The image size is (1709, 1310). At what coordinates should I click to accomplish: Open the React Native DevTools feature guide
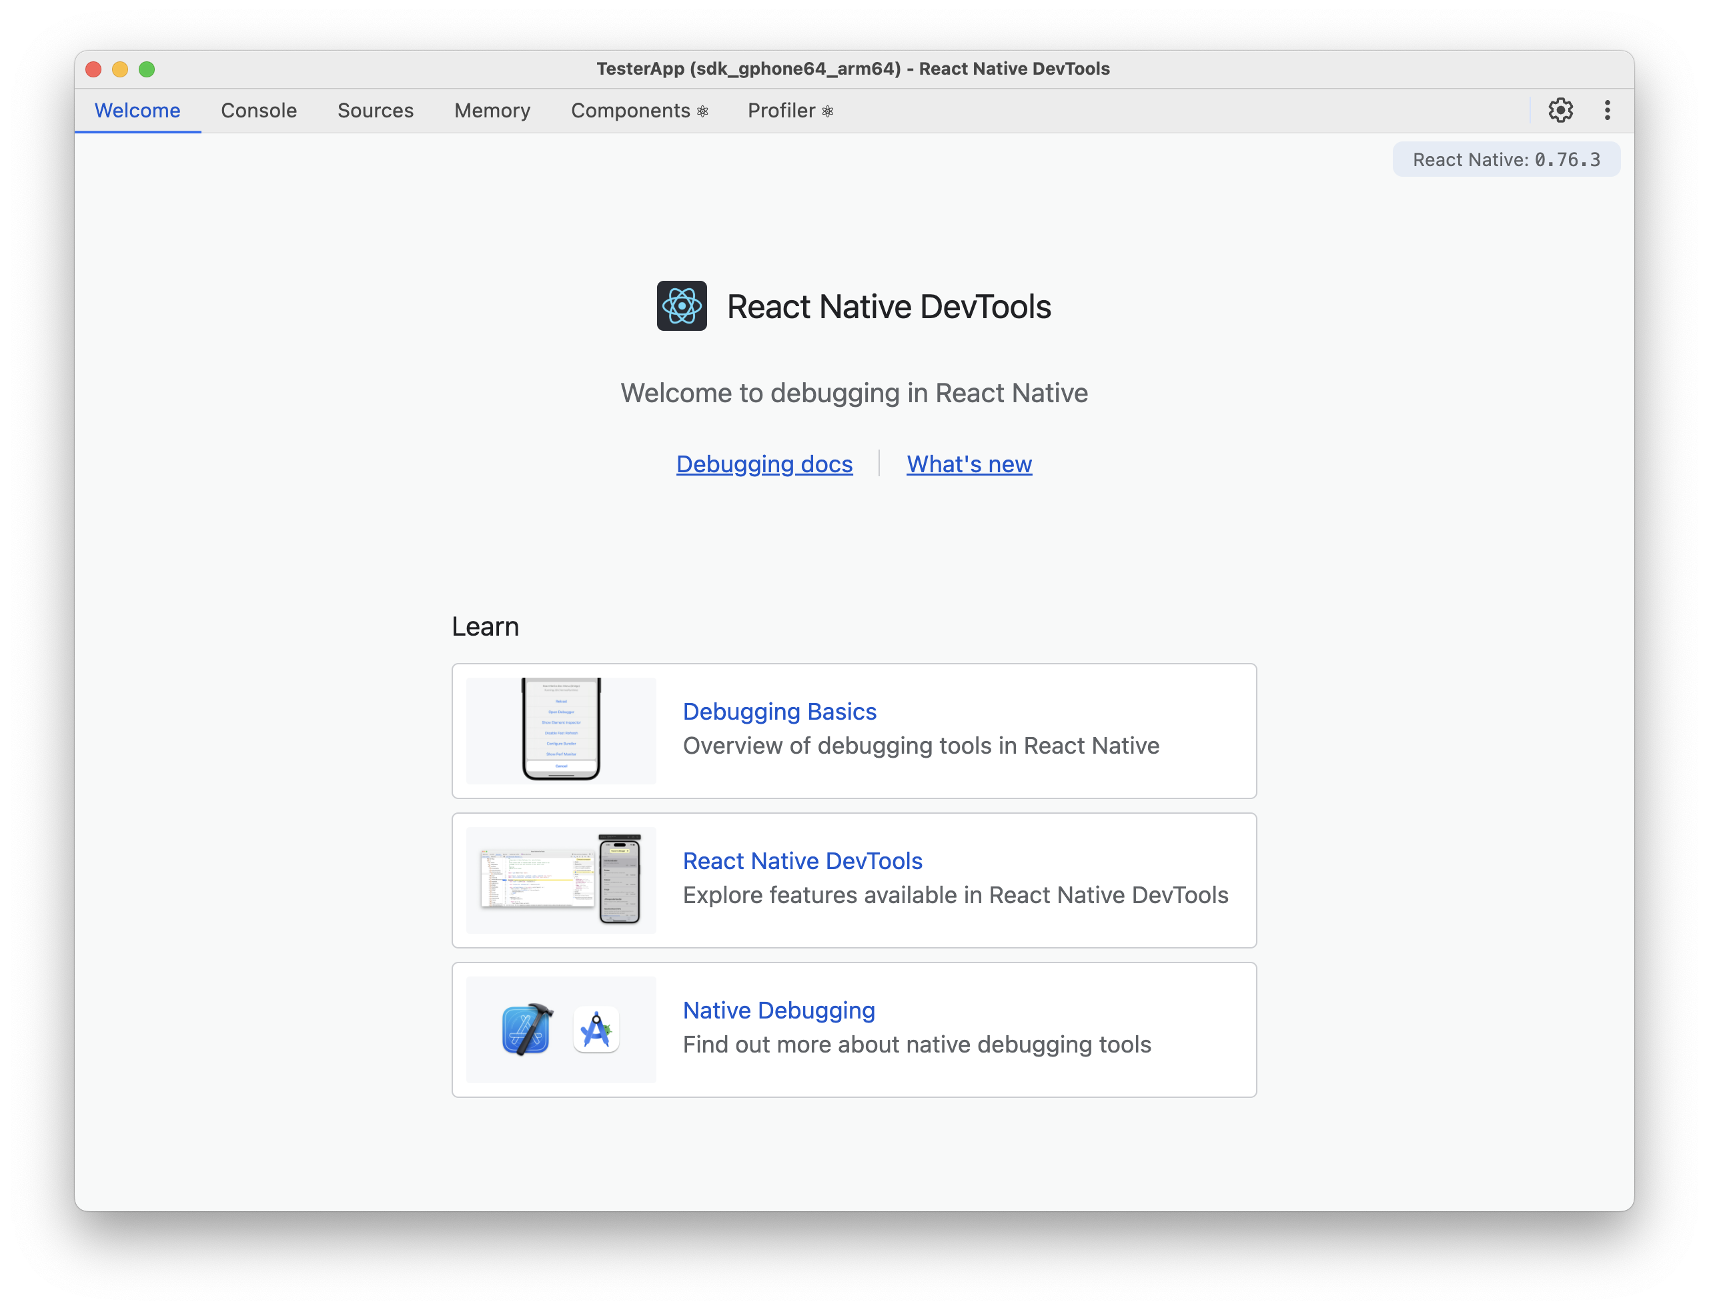[x=802, y=861]
